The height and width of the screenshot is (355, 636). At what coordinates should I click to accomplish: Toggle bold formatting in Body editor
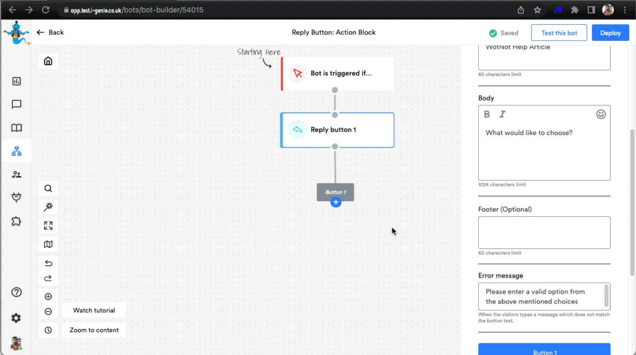click(487, 114)
